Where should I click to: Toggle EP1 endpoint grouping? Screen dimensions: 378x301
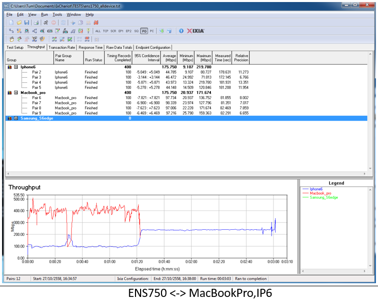(x=121, y=31)
